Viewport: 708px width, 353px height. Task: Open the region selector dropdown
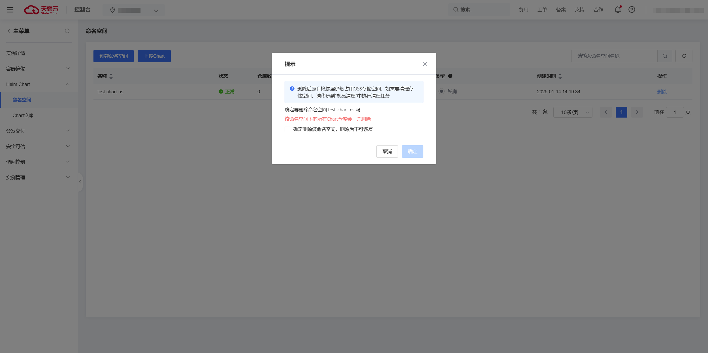134,10
